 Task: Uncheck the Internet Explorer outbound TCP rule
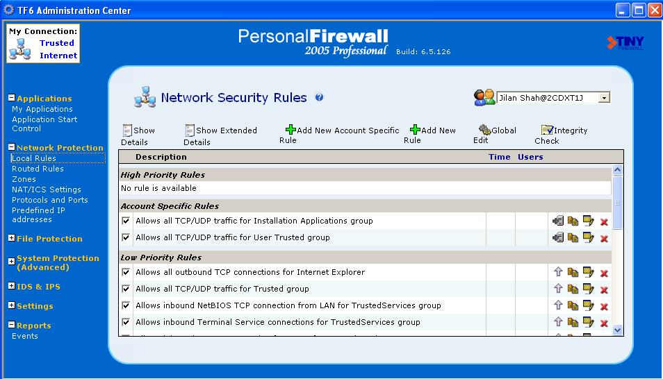click(x=126, y=272)
